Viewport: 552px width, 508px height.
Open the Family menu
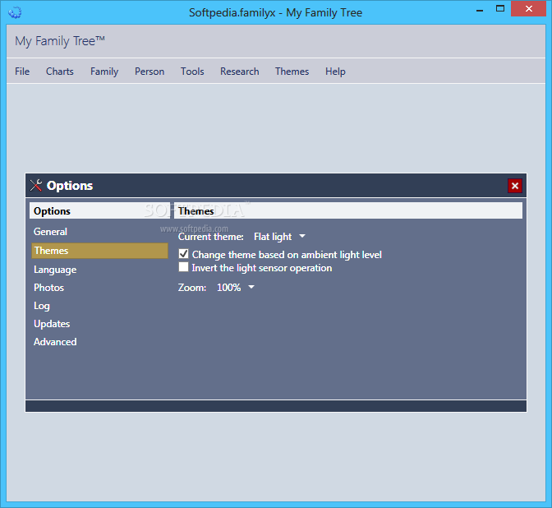point(104,72)
